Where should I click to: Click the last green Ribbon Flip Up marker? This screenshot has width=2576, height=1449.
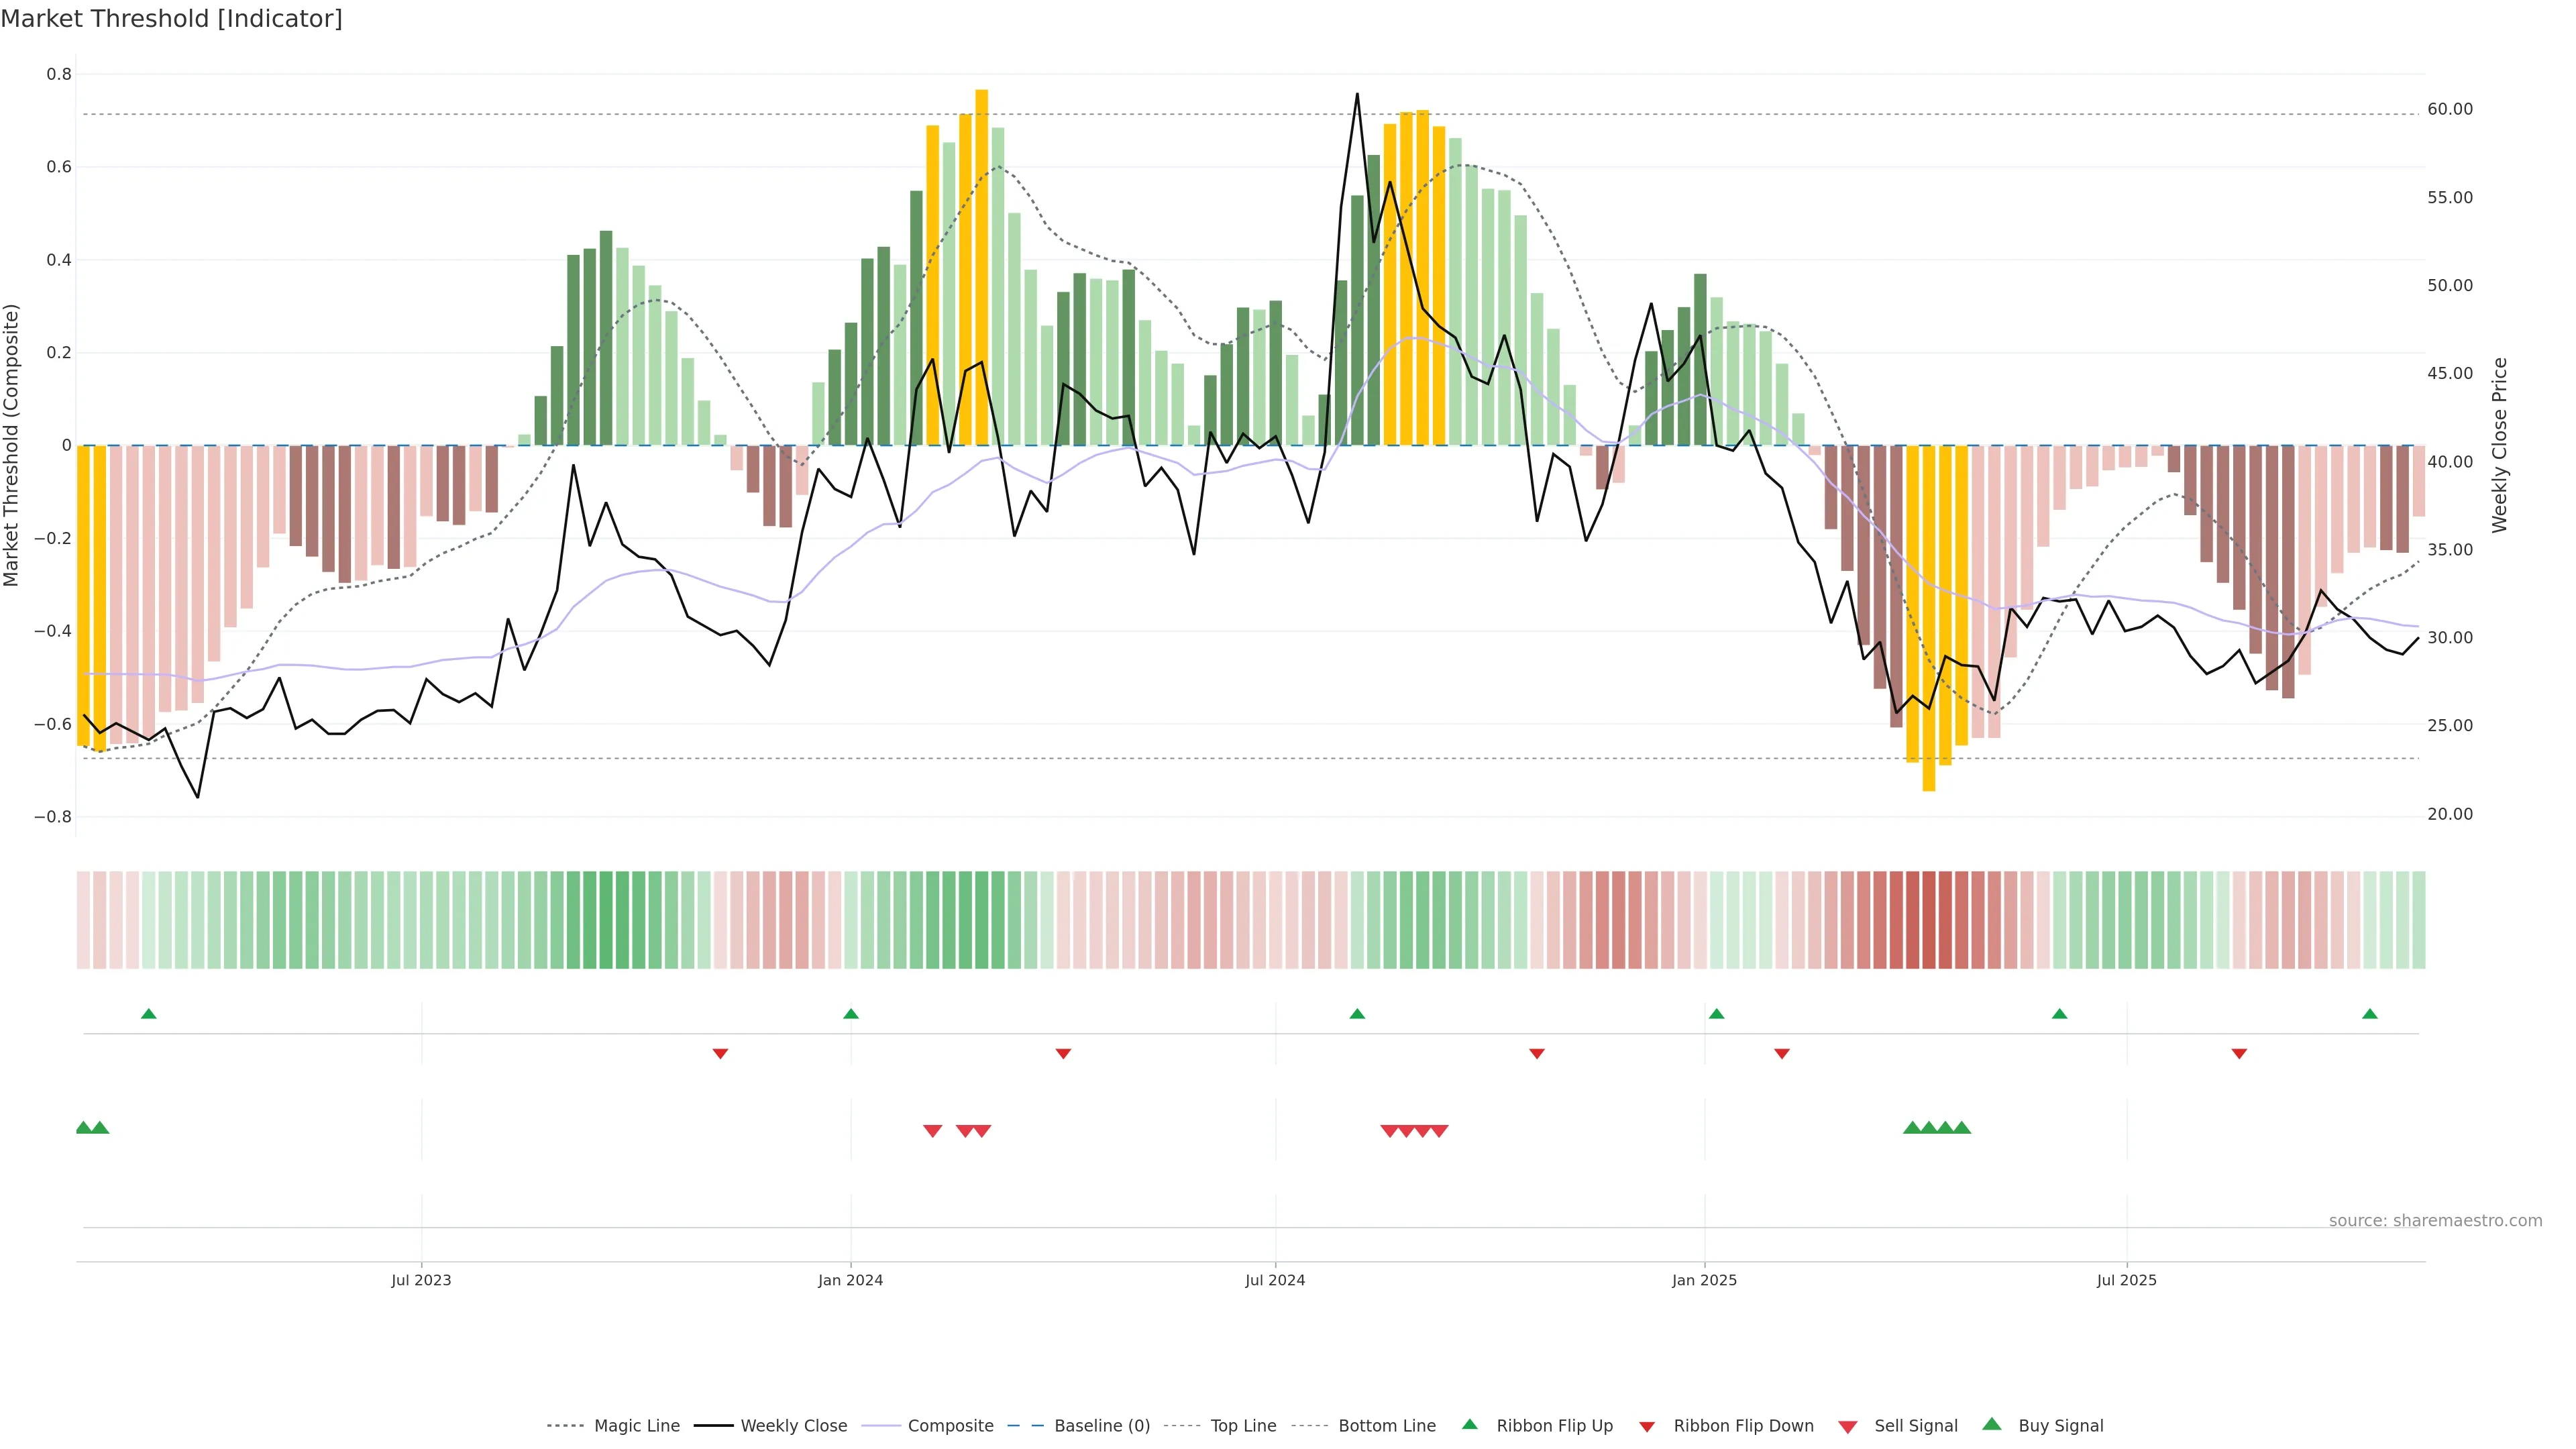(x=2369, y=1014)
